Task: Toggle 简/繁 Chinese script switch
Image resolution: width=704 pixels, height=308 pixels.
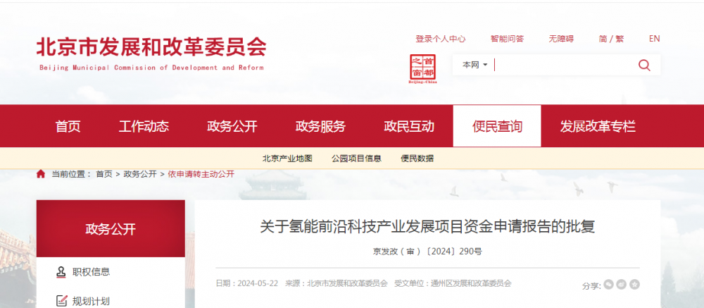Action: [x=610, y=39]
